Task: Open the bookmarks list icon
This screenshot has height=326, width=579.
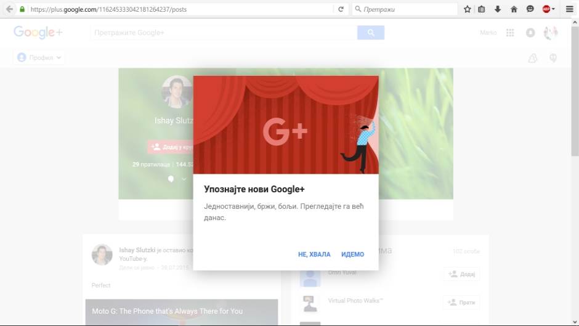Action: 482,9
